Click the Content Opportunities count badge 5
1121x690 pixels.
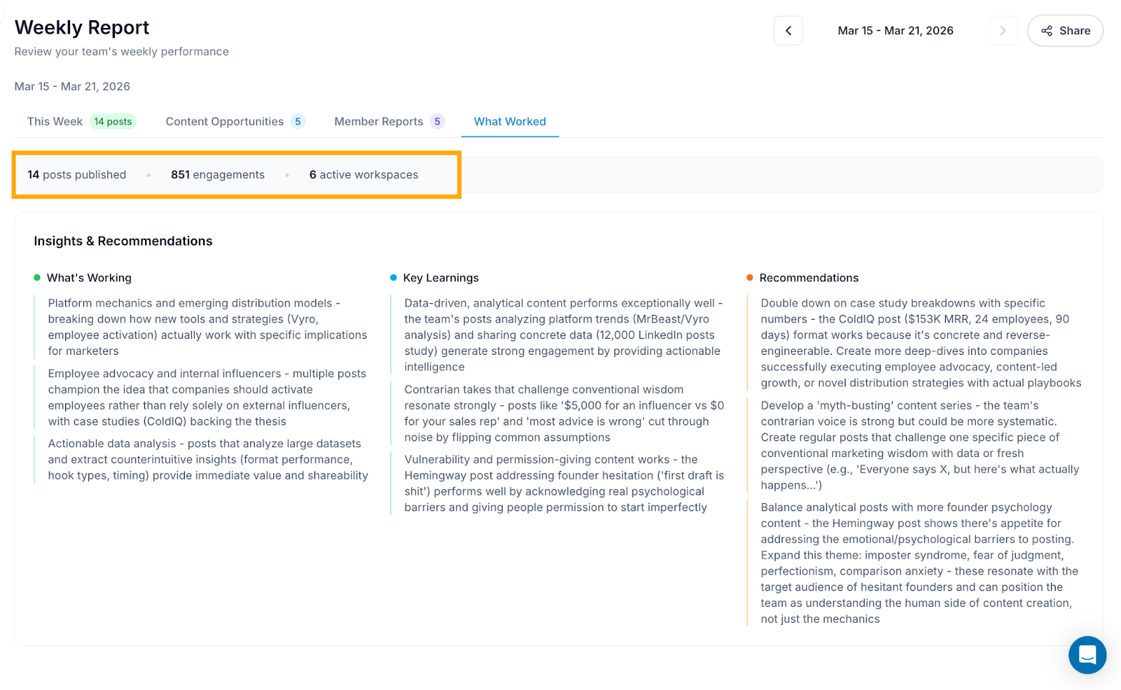click(x=298, y=122)
